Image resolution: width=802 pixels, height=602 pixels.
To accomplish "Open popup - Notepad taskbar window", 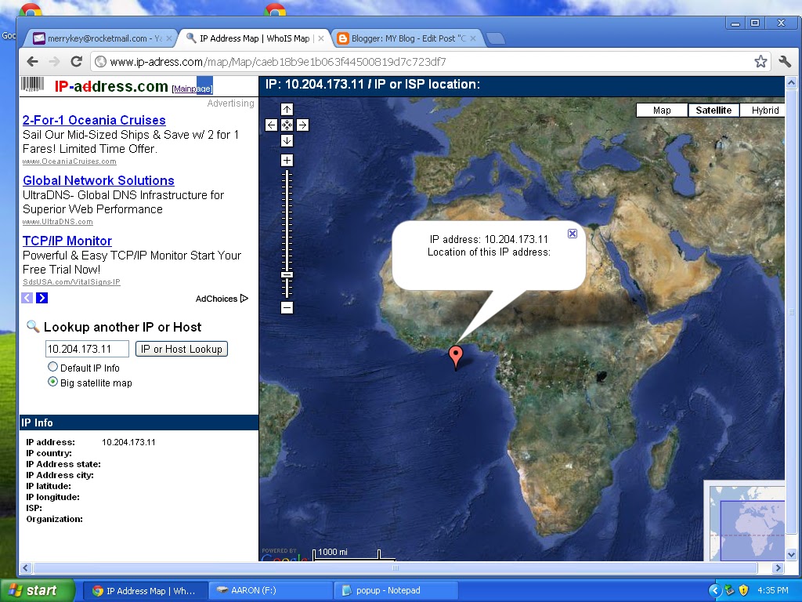I will tap(396, 590).
